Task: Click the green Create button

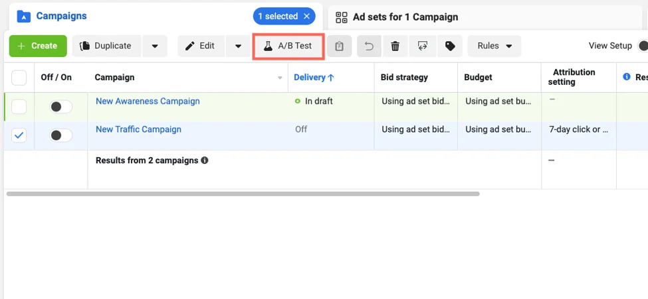Action: [38, 46]
